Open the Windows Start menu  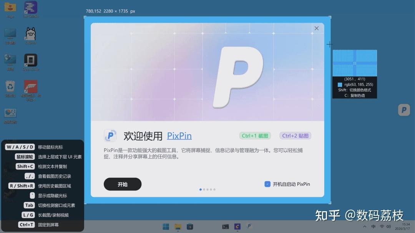pos(166,226)
